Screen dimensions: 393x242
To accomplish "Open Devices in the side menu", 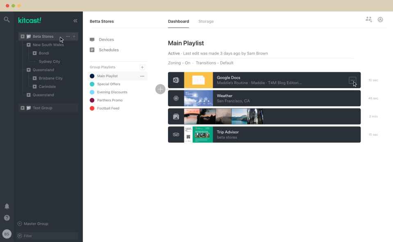I will [106, 40].
